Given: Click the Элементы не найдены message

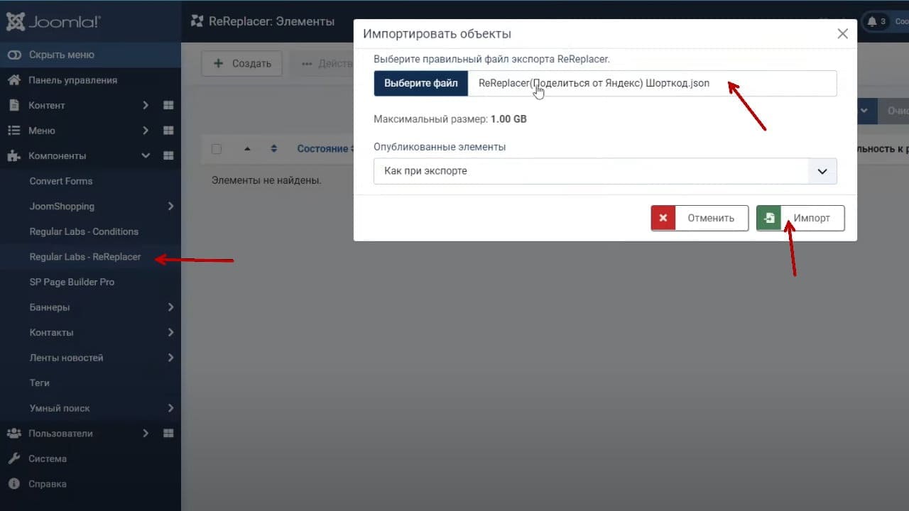Looking at the screenshot, I should [266, 181].
